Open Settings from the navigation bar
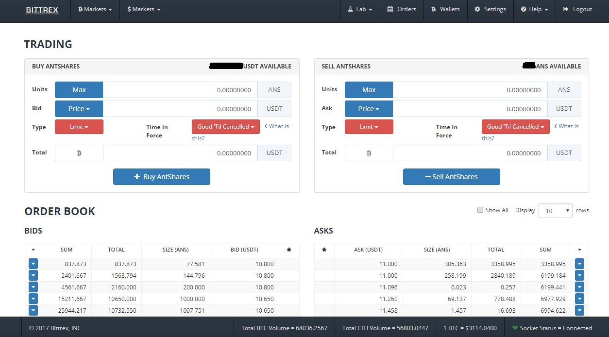Viewport: 609px width, 337px height. pos(490,9)
